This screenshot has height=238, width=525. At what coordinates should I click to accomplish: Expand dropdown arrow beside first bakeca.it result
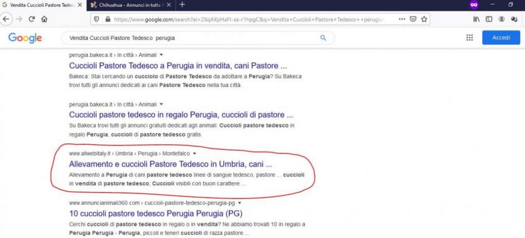click(x=161, y=55)
